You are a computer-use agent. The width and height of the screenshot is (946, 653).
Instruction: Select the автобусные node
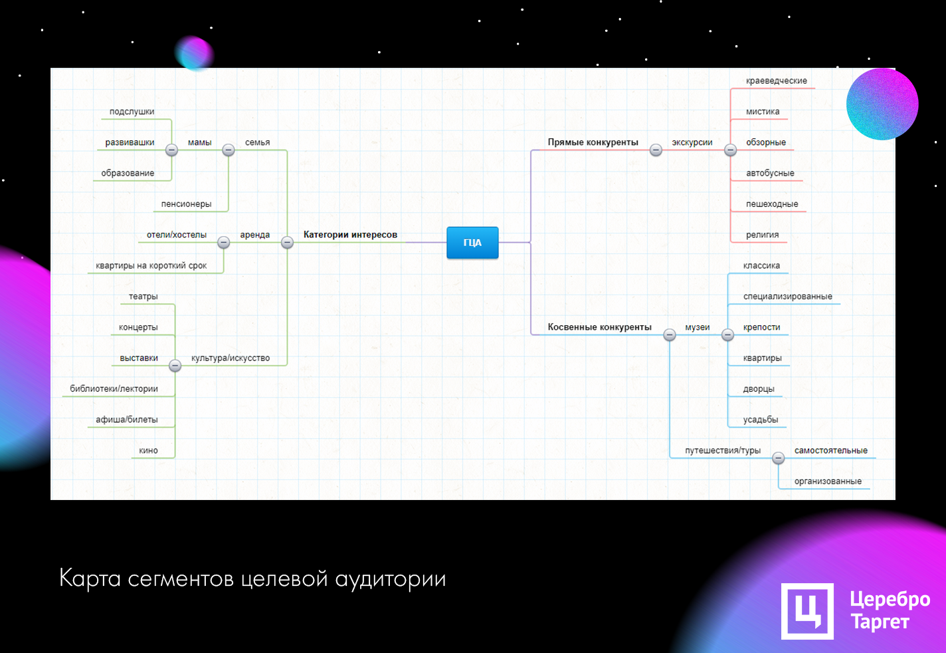point(770,173)
